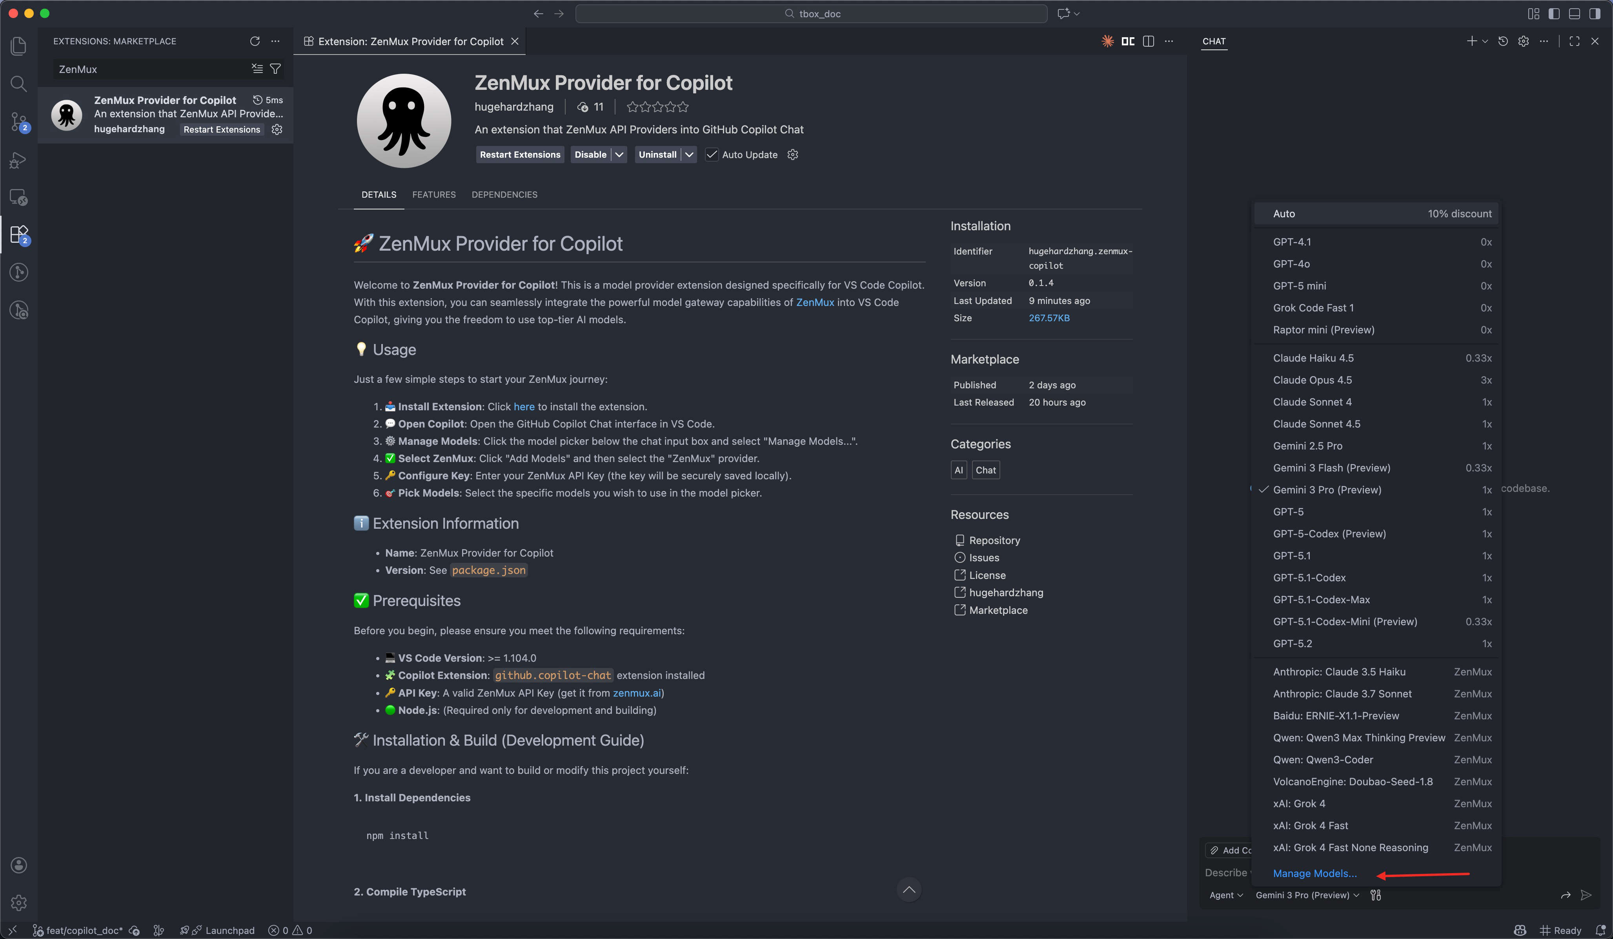The width and height of the screenshot is (1613, 939).
Task: Expand the Uninstall button dropdown
Action: pos(689,154)
